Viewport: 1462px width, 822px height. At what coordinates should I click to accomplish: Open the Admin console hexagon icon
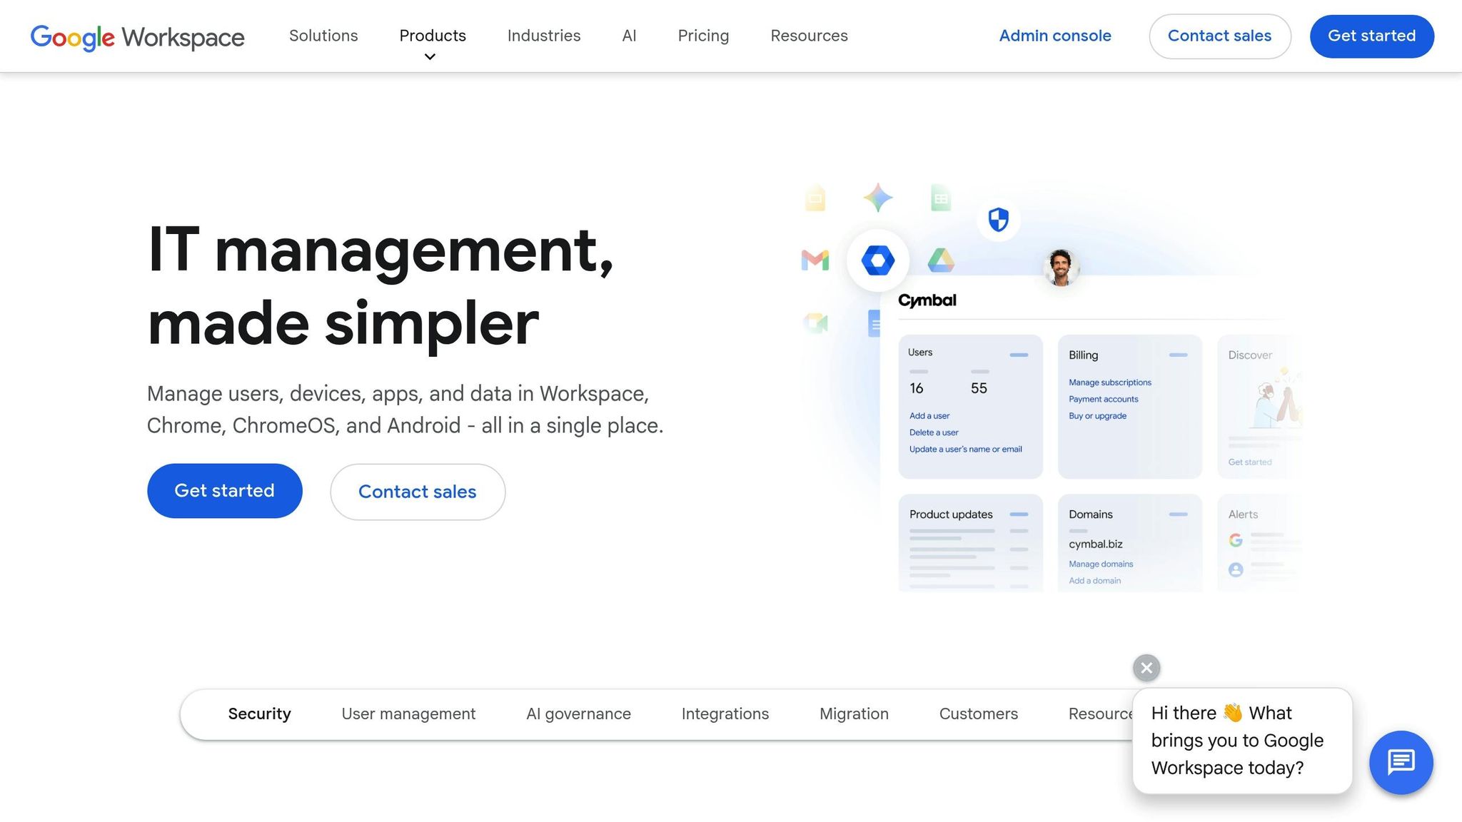coord(879,260)
